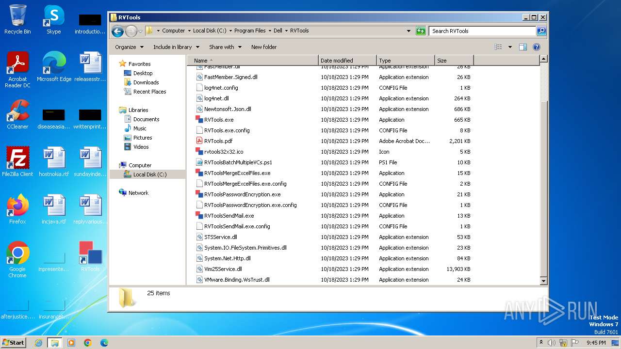Viewport: 621px width, 349px height.
Task: Sort by Date modified column
Action: tap(347, 61)
